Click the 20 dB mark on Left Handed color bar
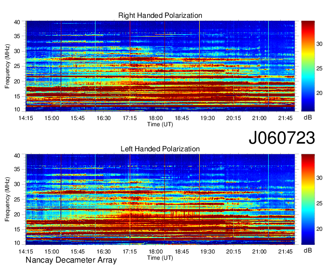The width and height of the screenshot is (328, 266). 319,229
